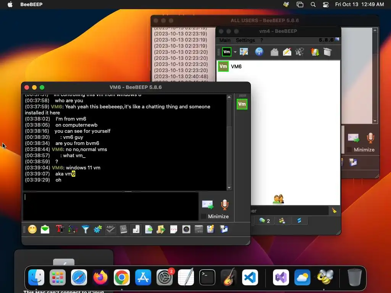This screenshot has width=391, height=293.
Task: Click the blue file box icon in VM6 chat
Action: [x=224, y=229]
